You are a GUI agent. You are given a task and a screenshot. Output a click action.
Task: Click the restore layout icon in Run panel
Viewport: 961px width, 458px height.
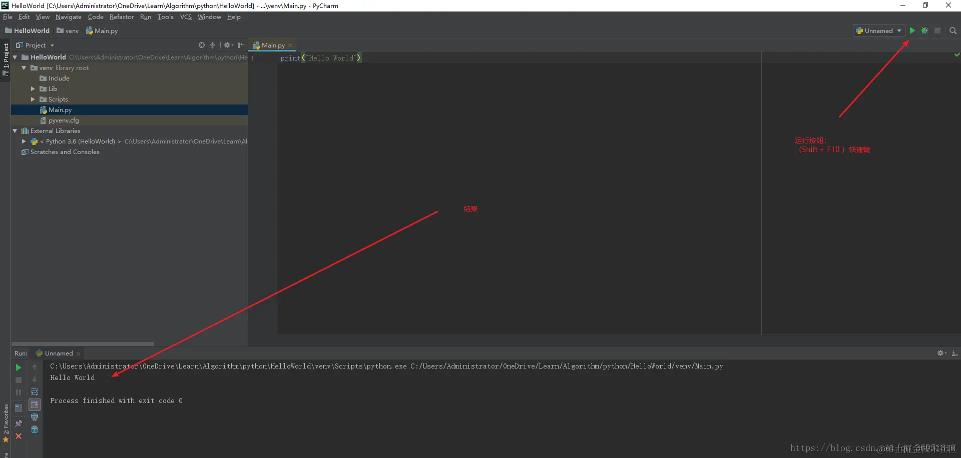point(19,408)
